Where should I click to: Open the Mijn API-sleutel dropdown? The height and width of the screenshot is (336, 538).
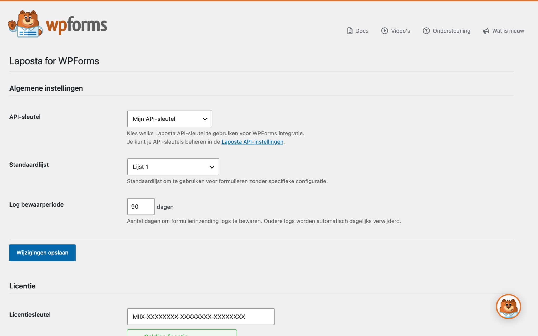(x=170, y=119)
